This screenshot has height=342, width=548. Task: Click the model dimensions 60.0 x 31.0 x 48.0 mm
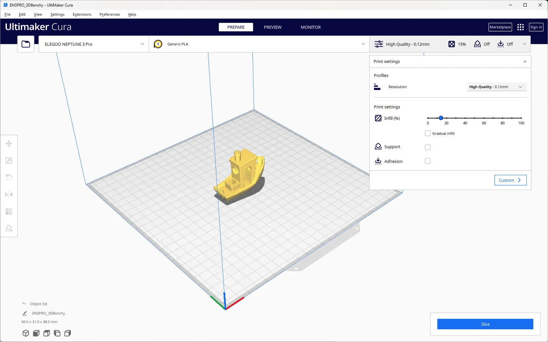pos(39,322)
